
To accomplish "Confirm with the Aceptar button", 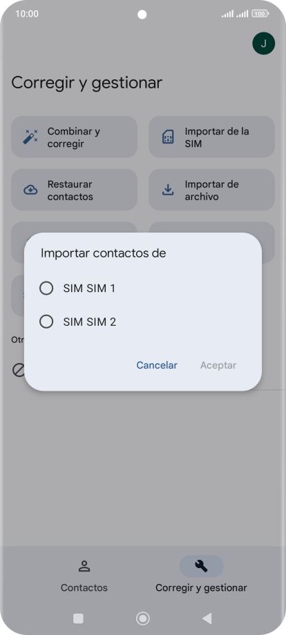I will click(218, 365).
